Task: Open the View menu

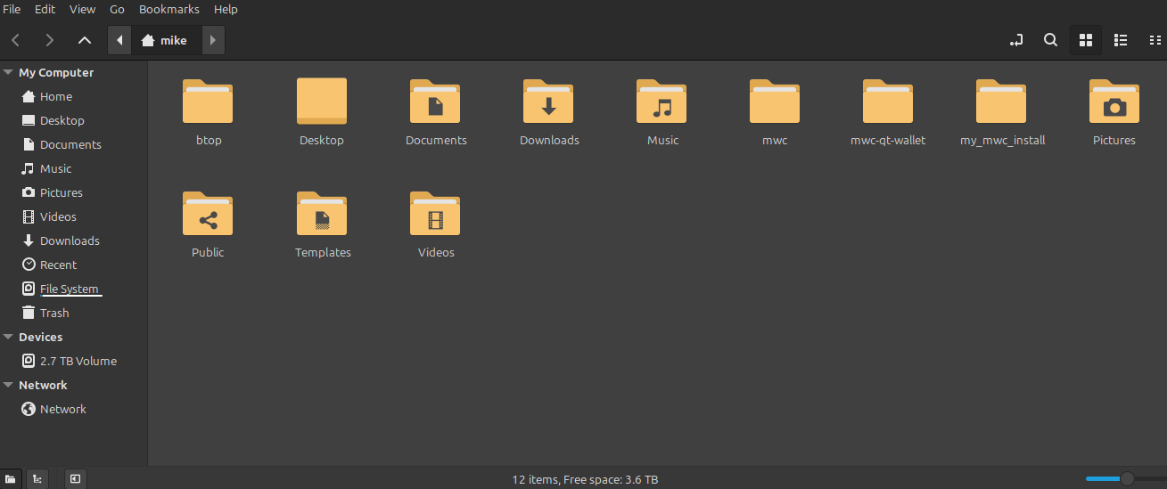Action: pyautogui.click(x=82, y=9)
